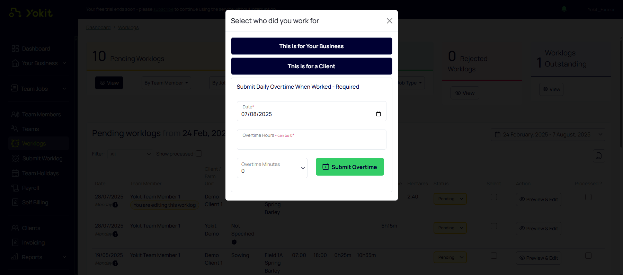Click the Overtime Hours input field

coord(312,140)
